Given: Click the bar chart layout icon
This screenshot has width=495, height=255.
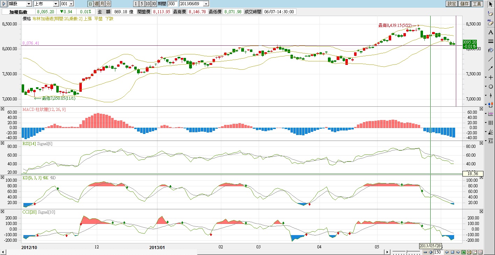Looking at the screenshot, I should click(475, 252).
